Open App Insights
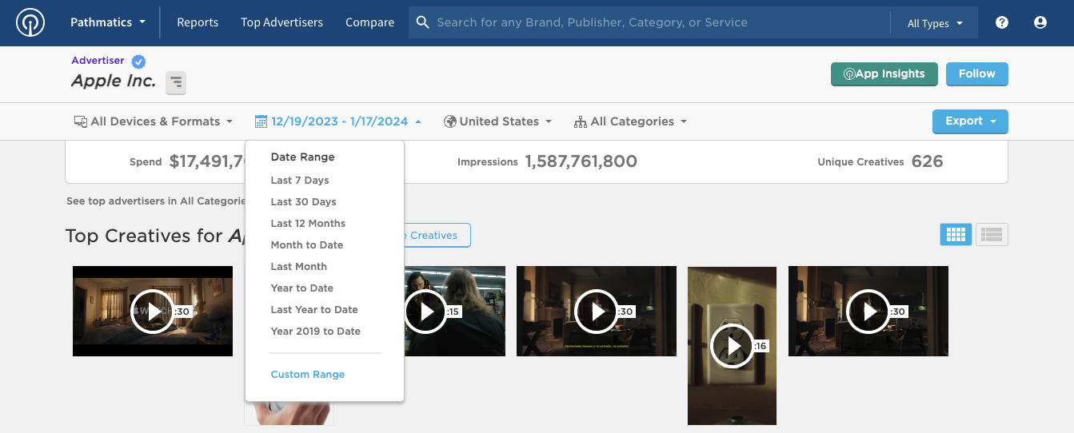This screenshot has height=433, width=1074. click(x=884, y=73)
